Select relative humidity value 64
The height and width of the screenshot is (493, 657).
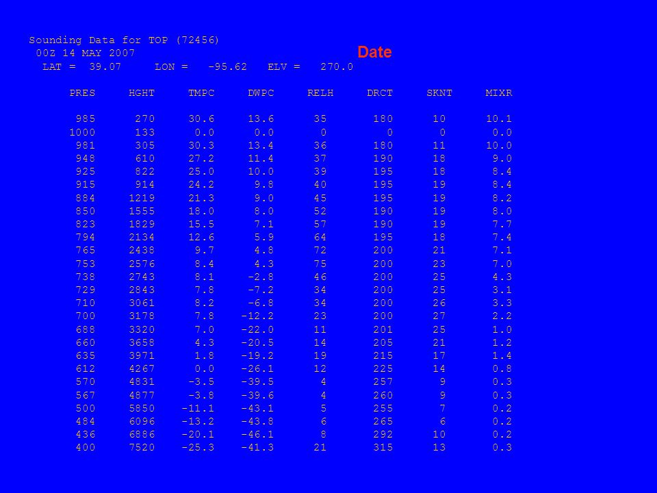(320, 237)
